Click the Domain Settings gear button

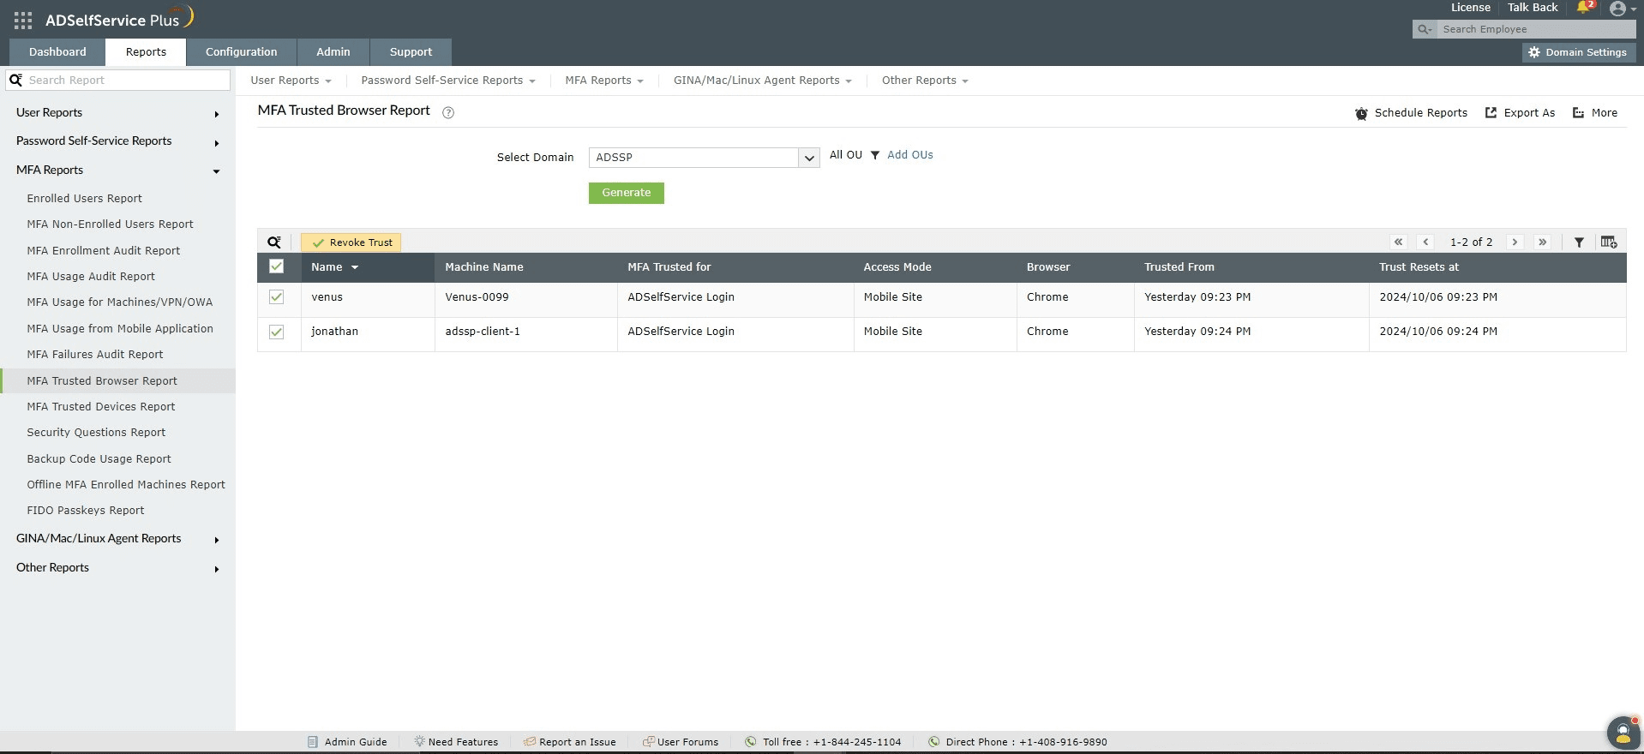1579,52
